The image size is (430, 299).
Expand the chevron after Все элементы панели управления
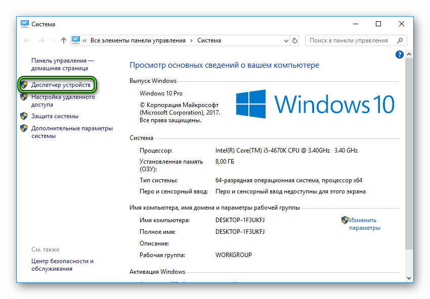(191, 40)
